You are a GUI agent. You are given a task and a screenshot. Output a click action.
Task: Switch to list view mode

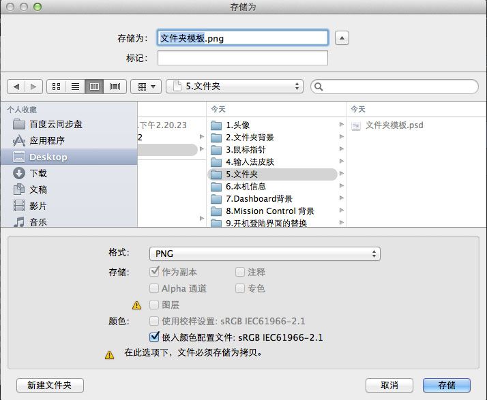[75, 87]
